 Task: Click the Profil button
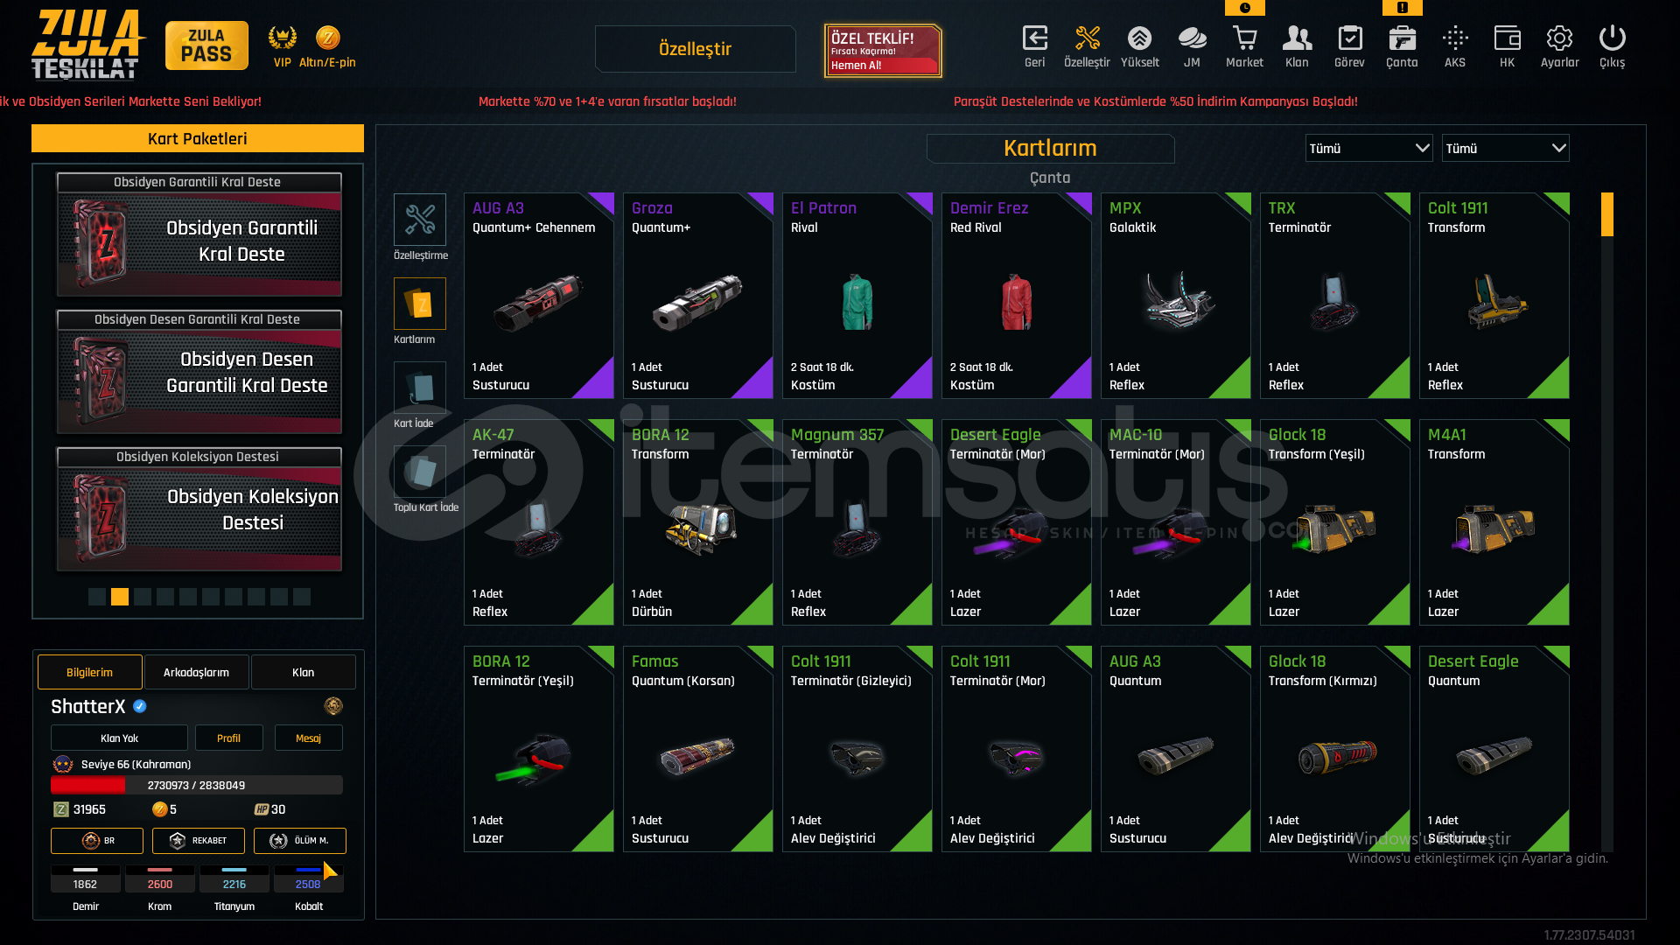[x=228, y=738]
